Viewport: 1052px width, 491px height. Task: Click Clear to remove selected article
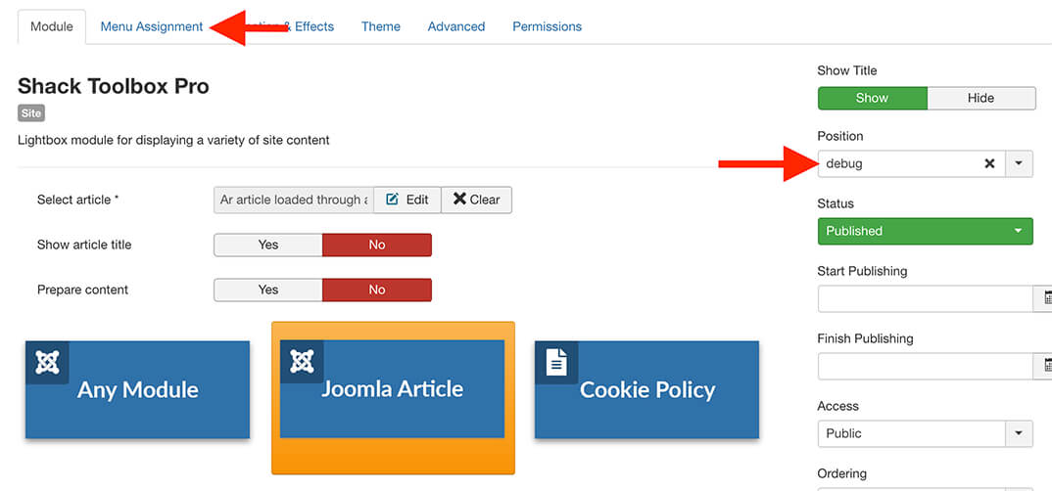click(476, 200)
